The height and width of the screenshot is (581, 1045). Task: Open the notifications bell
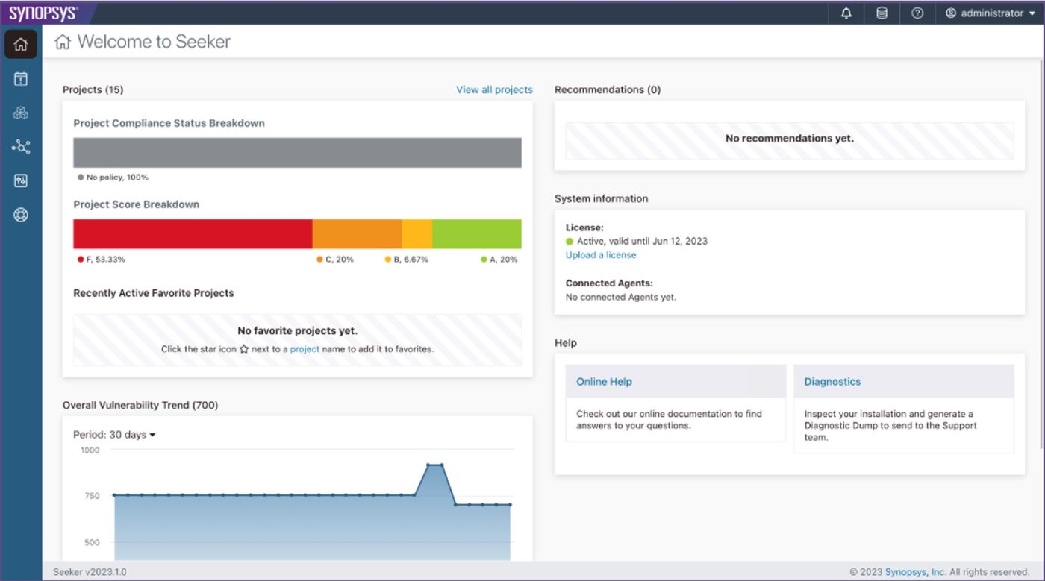tap(846, 13)
